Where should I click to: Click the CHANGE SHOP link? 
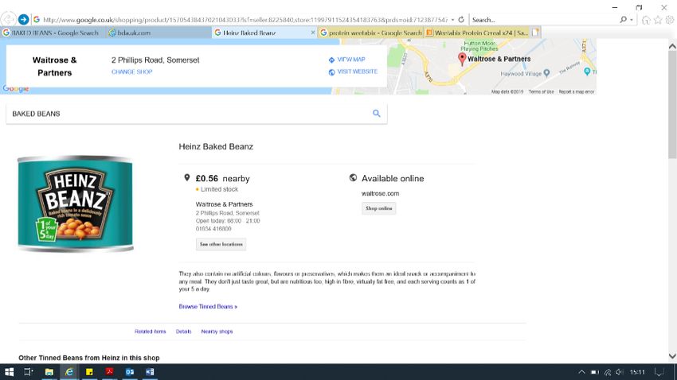pos(131,72)
